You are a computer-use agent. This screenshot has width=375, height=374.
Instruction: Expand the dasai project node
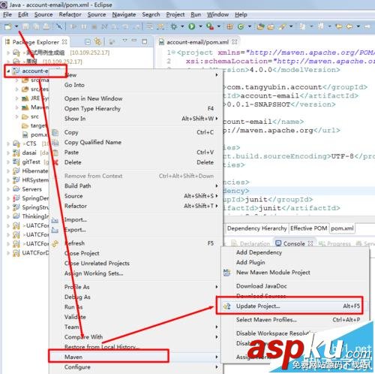[x=8, y=152]
